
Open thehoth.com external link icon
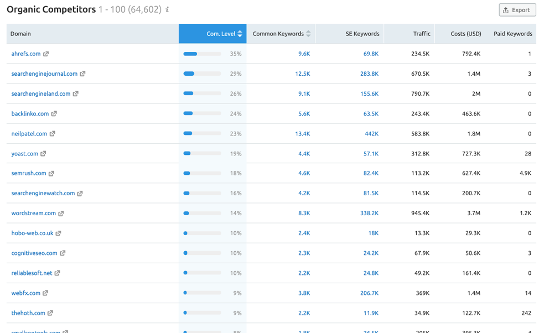click(x=50, y=313)
